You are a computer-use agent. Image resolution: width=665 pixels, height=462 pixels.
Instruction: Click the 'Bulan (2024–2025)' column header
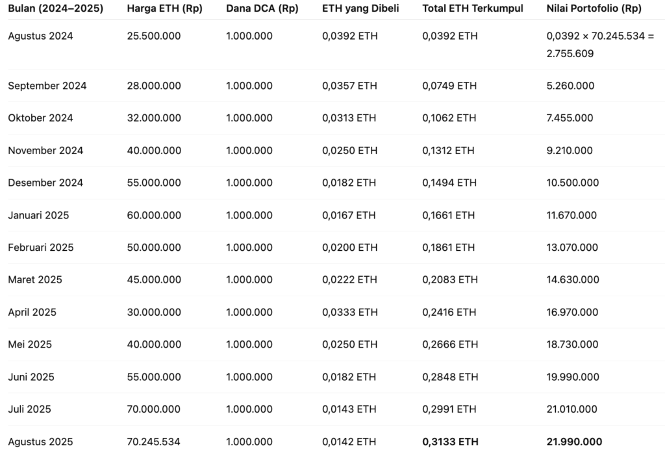click(x=55, y=9)
